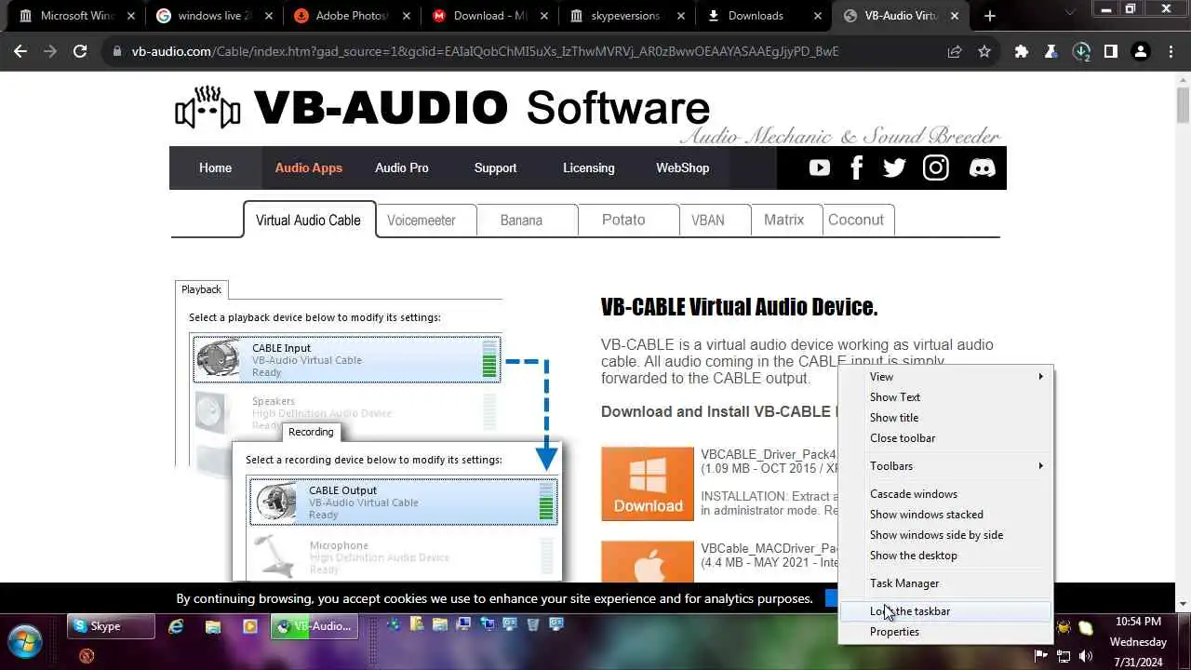Viewport: 1191px width, 670px height.
Task: Show the clock and date flyout
Action: point(1138,642)
